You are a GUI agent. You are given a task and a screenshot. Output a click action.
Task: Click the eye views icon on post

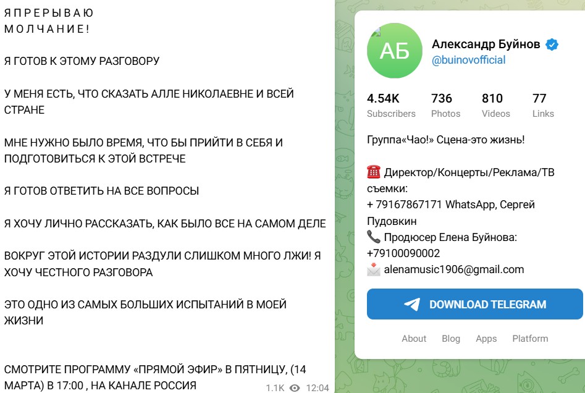click(295, 388)
